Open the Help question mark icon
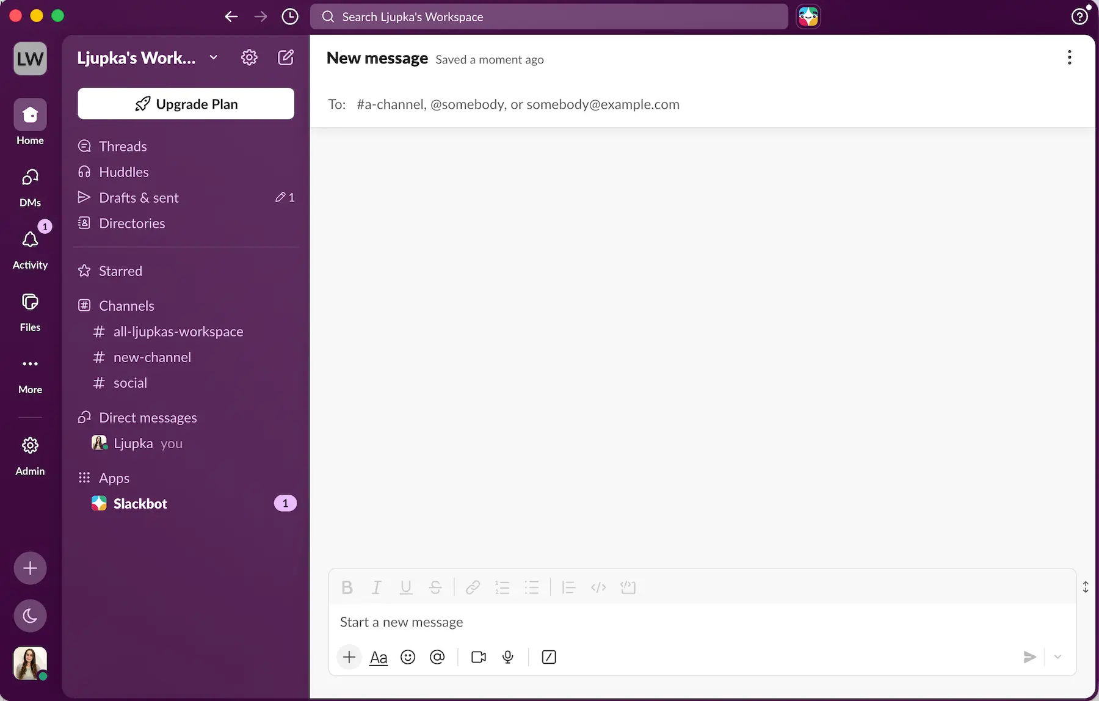Viewport: 1099px width, 701px height. (x=1079, y=16)
